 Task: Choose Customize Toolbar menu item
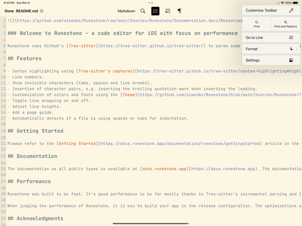pos(271,10)
